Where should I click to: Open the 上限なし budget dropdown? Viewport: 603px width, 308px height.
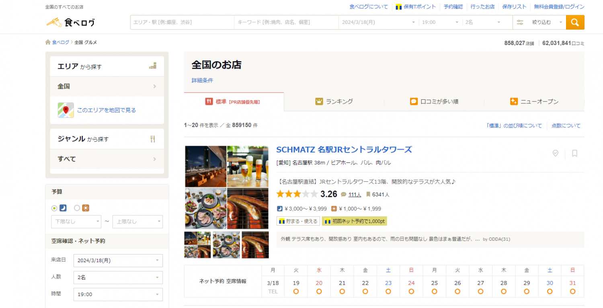pos(137,222)
